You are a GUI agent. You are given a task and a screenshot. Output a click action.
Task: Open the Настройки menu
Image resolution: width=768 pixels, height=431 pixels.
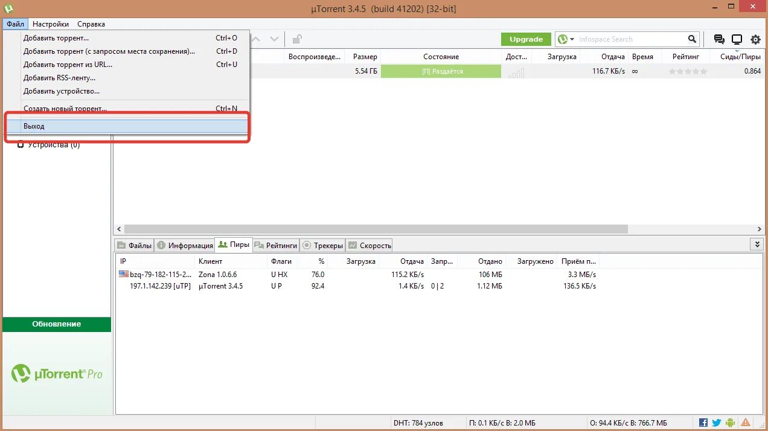[x=51, y=24]
